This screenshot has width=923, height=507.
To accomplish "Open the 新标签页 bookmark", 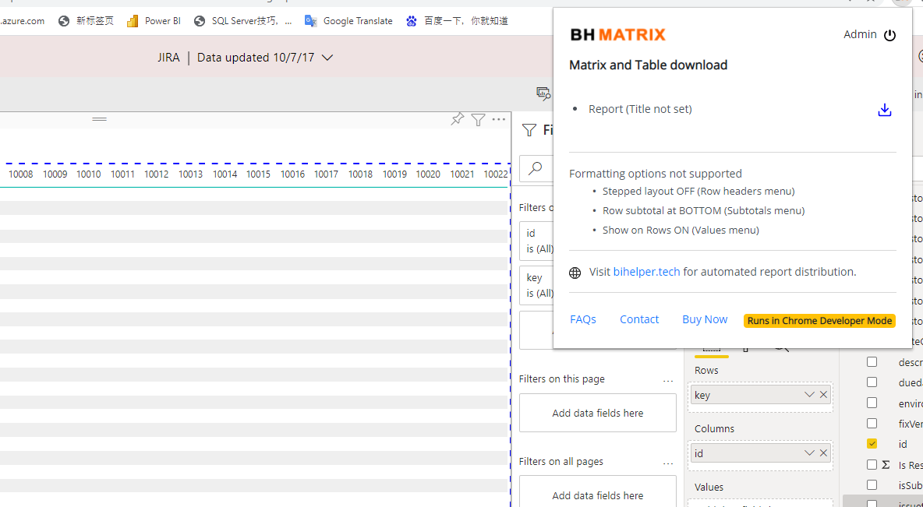I will [86, 20].
